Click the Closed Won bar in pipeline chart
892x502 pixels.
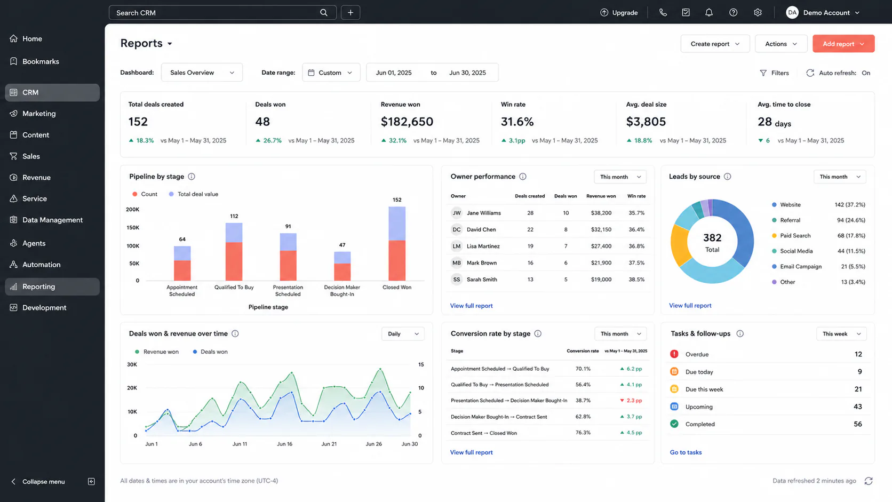click(x=397, y=243)
